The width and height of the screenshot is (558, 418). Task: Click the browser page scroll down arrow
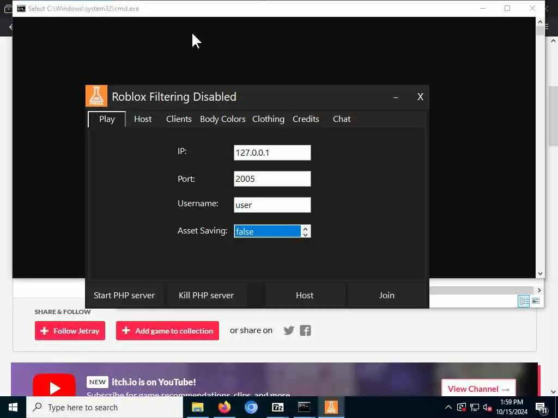554,392
